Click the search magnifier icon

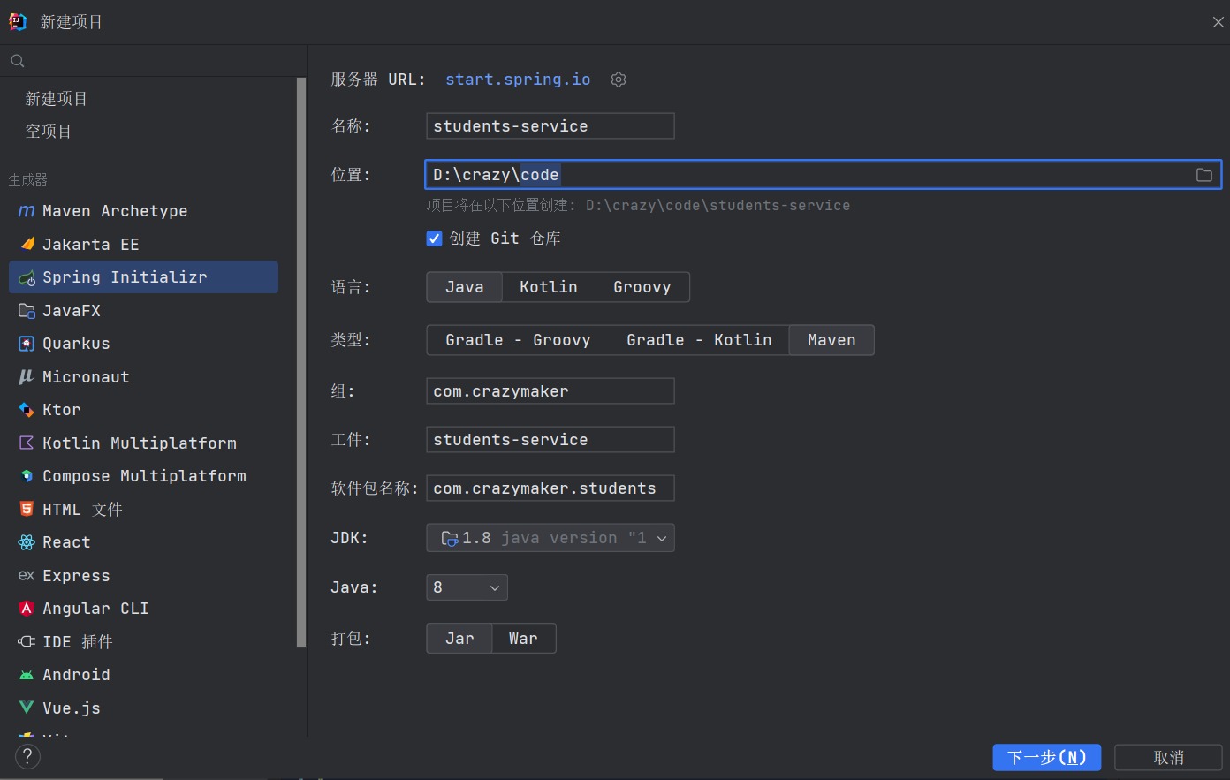tap(18, 61)
